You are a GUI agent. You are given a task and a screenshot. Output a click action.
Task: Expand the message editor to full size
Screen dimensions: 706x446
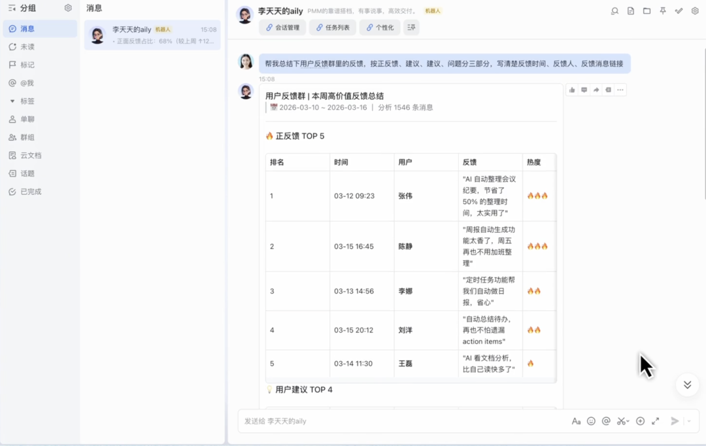point(655,421)
